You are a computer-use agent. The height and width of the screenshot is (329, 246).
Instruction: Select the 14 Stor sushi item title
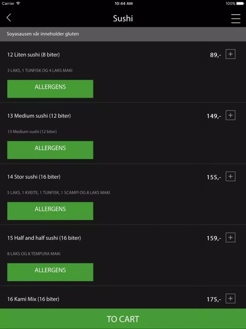tap(34, 177)
